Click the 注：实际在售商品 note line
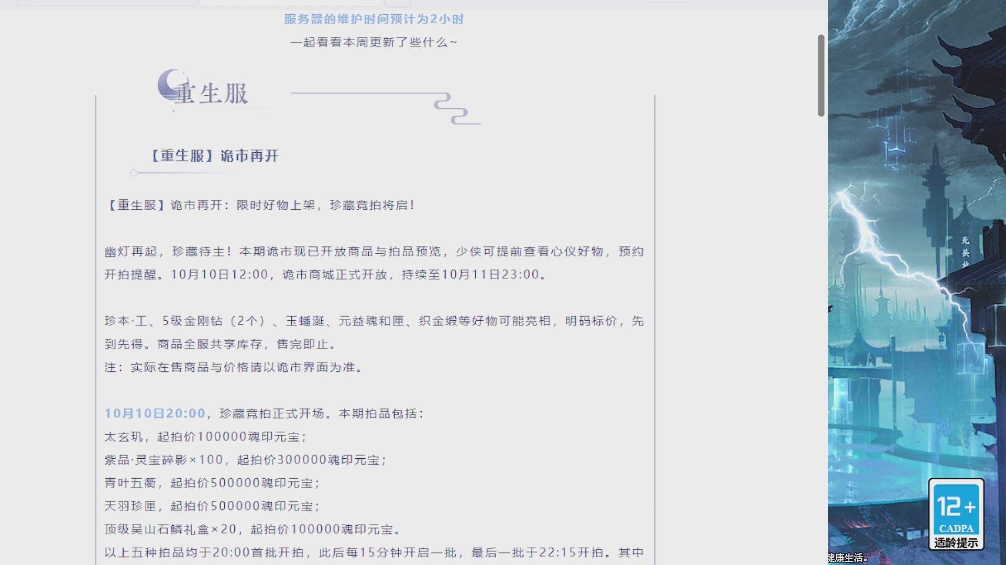 pos(234,367)
